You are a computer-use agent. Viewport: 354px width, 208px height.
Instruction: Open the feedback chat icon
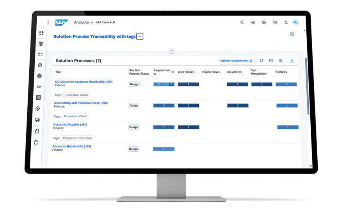pos(264,22)
